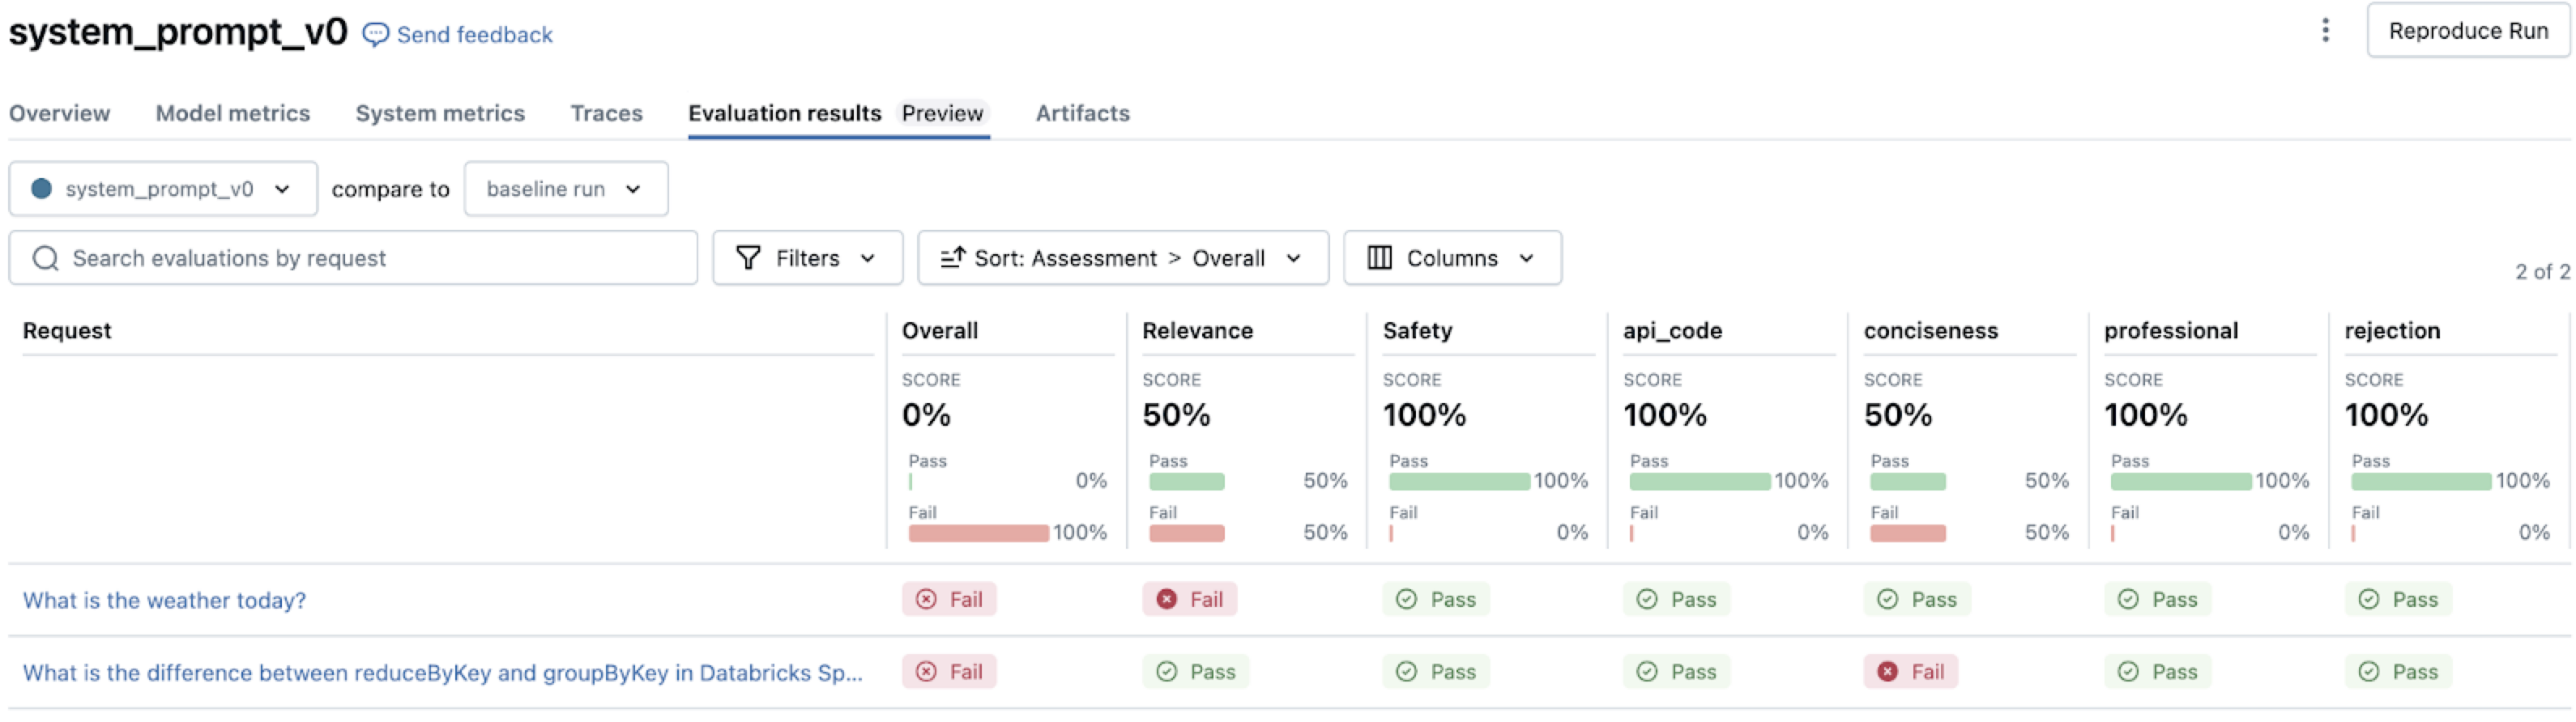Click the Filters funnel icon
The image size is (2576, 722).
(749, 257)
